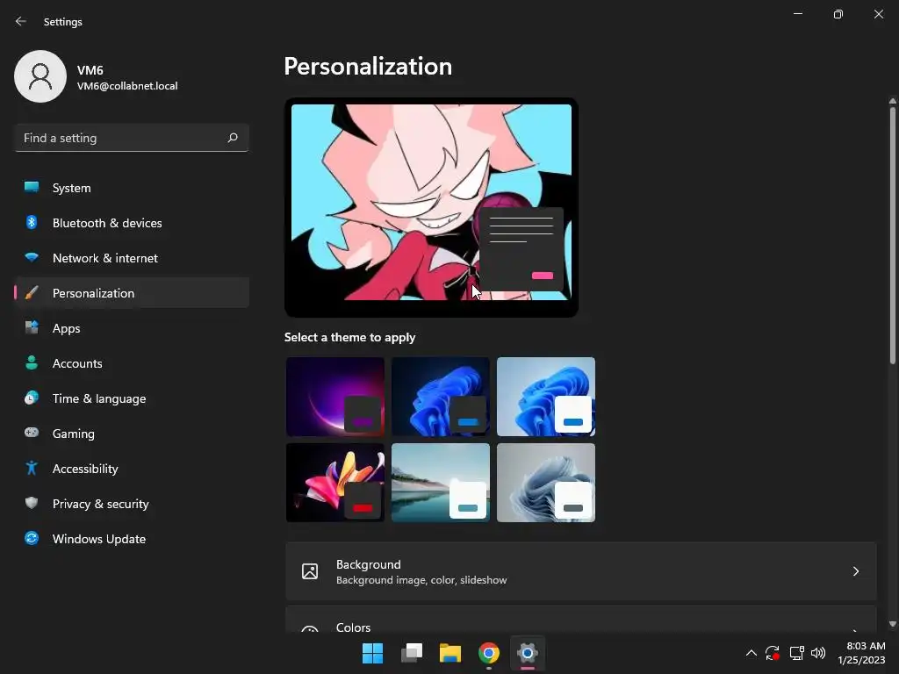Click the Gaming controller icon

click(32, 433)
